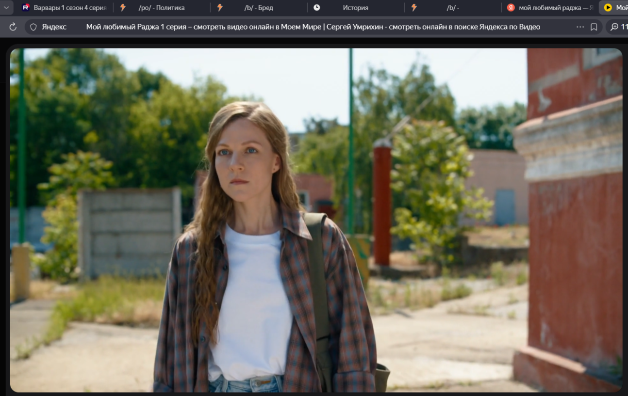
Task: Click the yellow play favicon on active tab
Action: 608,8
